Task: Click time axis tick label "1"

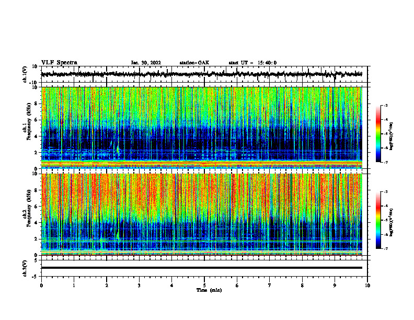Action: coord(74,285)
